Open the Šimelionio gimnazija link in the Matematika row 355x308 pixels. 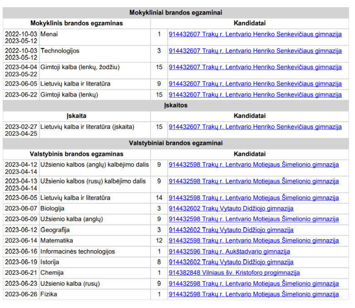tap(254, 241)
